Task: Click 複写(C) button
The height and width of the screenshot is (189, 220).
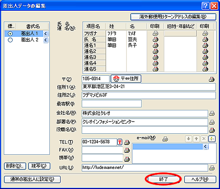Action: coord(39,166)
